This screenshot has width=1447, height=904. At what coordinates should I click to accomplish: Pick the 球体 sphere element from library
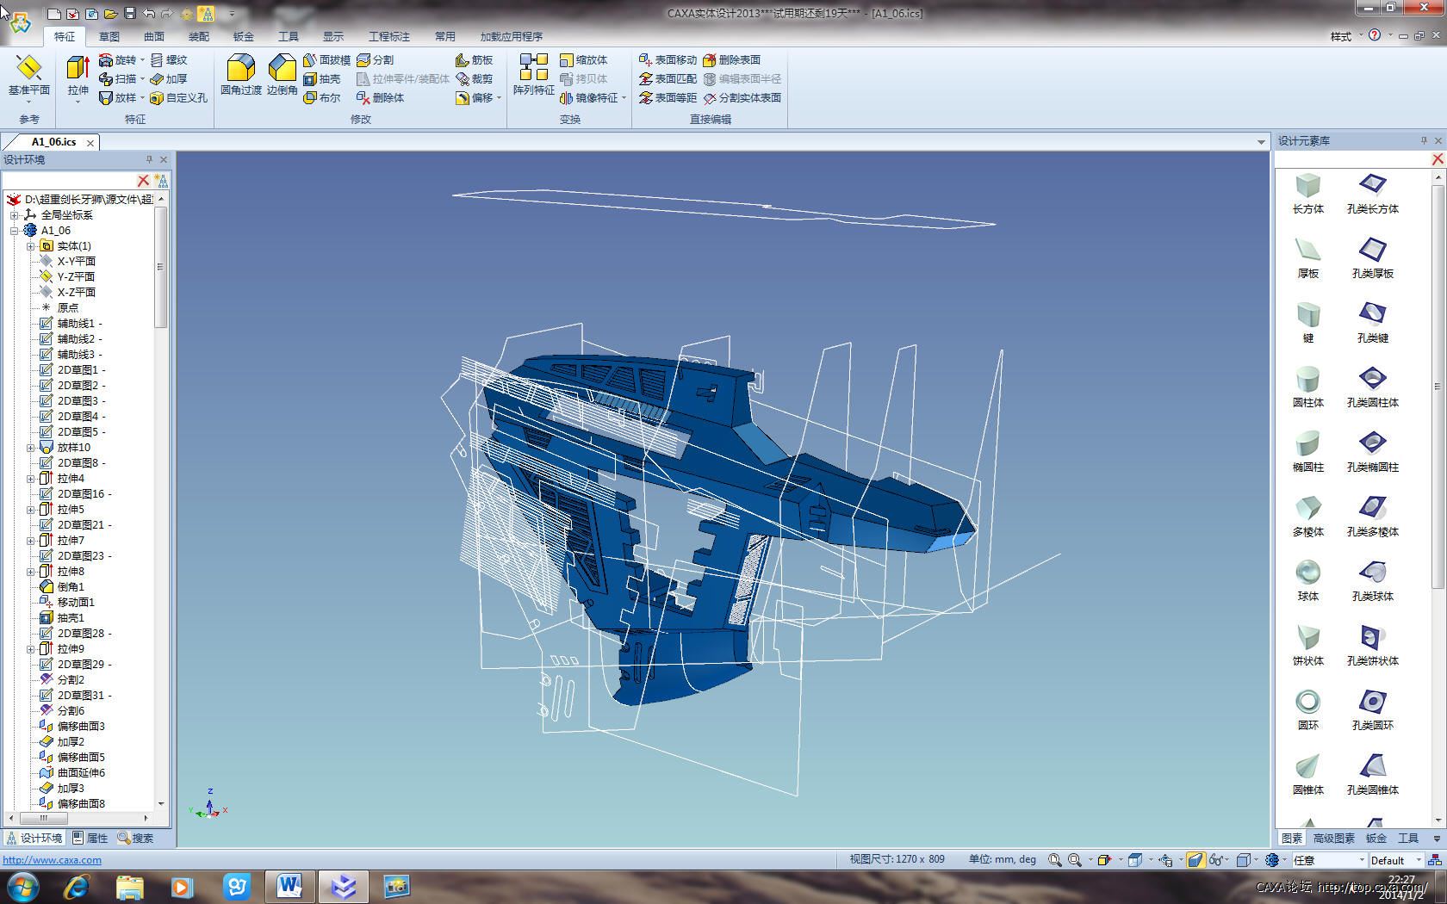coord(1307,580)
